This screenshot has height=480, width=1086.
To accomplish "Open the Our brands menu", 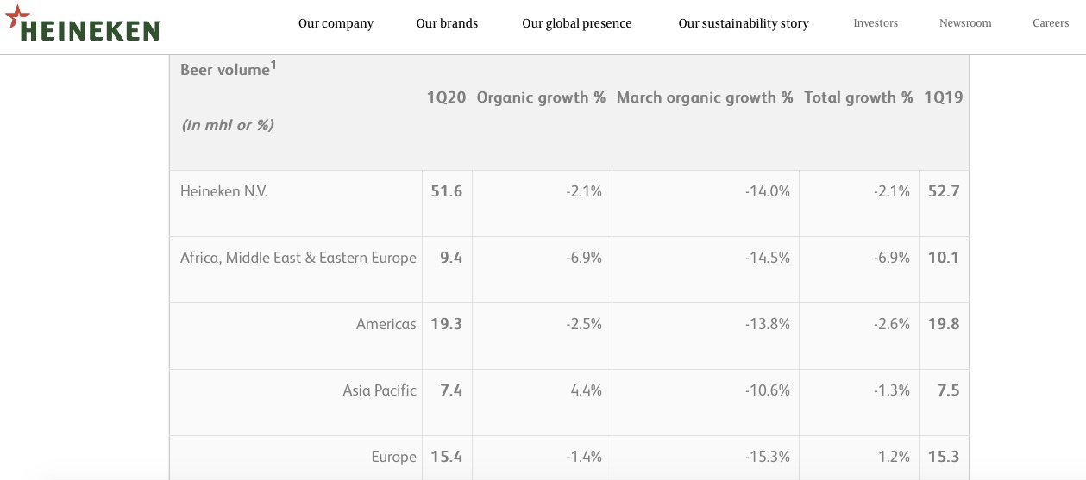I will click(x=447, y=23).
